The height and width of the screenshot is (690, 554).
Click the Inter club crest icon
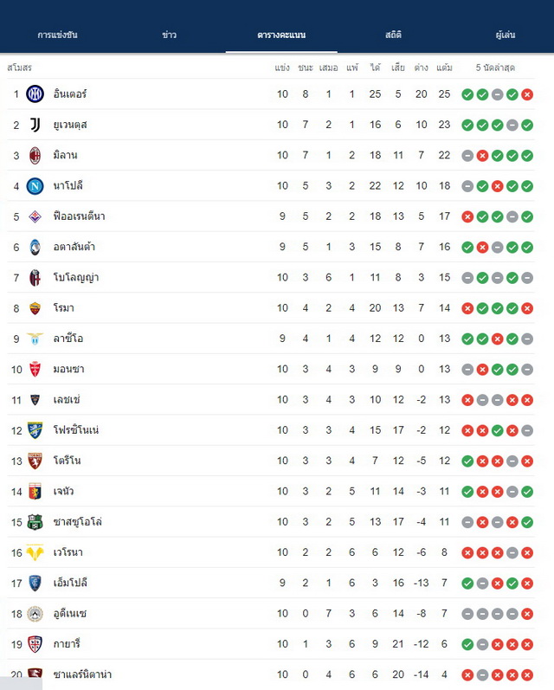(35, 94)
